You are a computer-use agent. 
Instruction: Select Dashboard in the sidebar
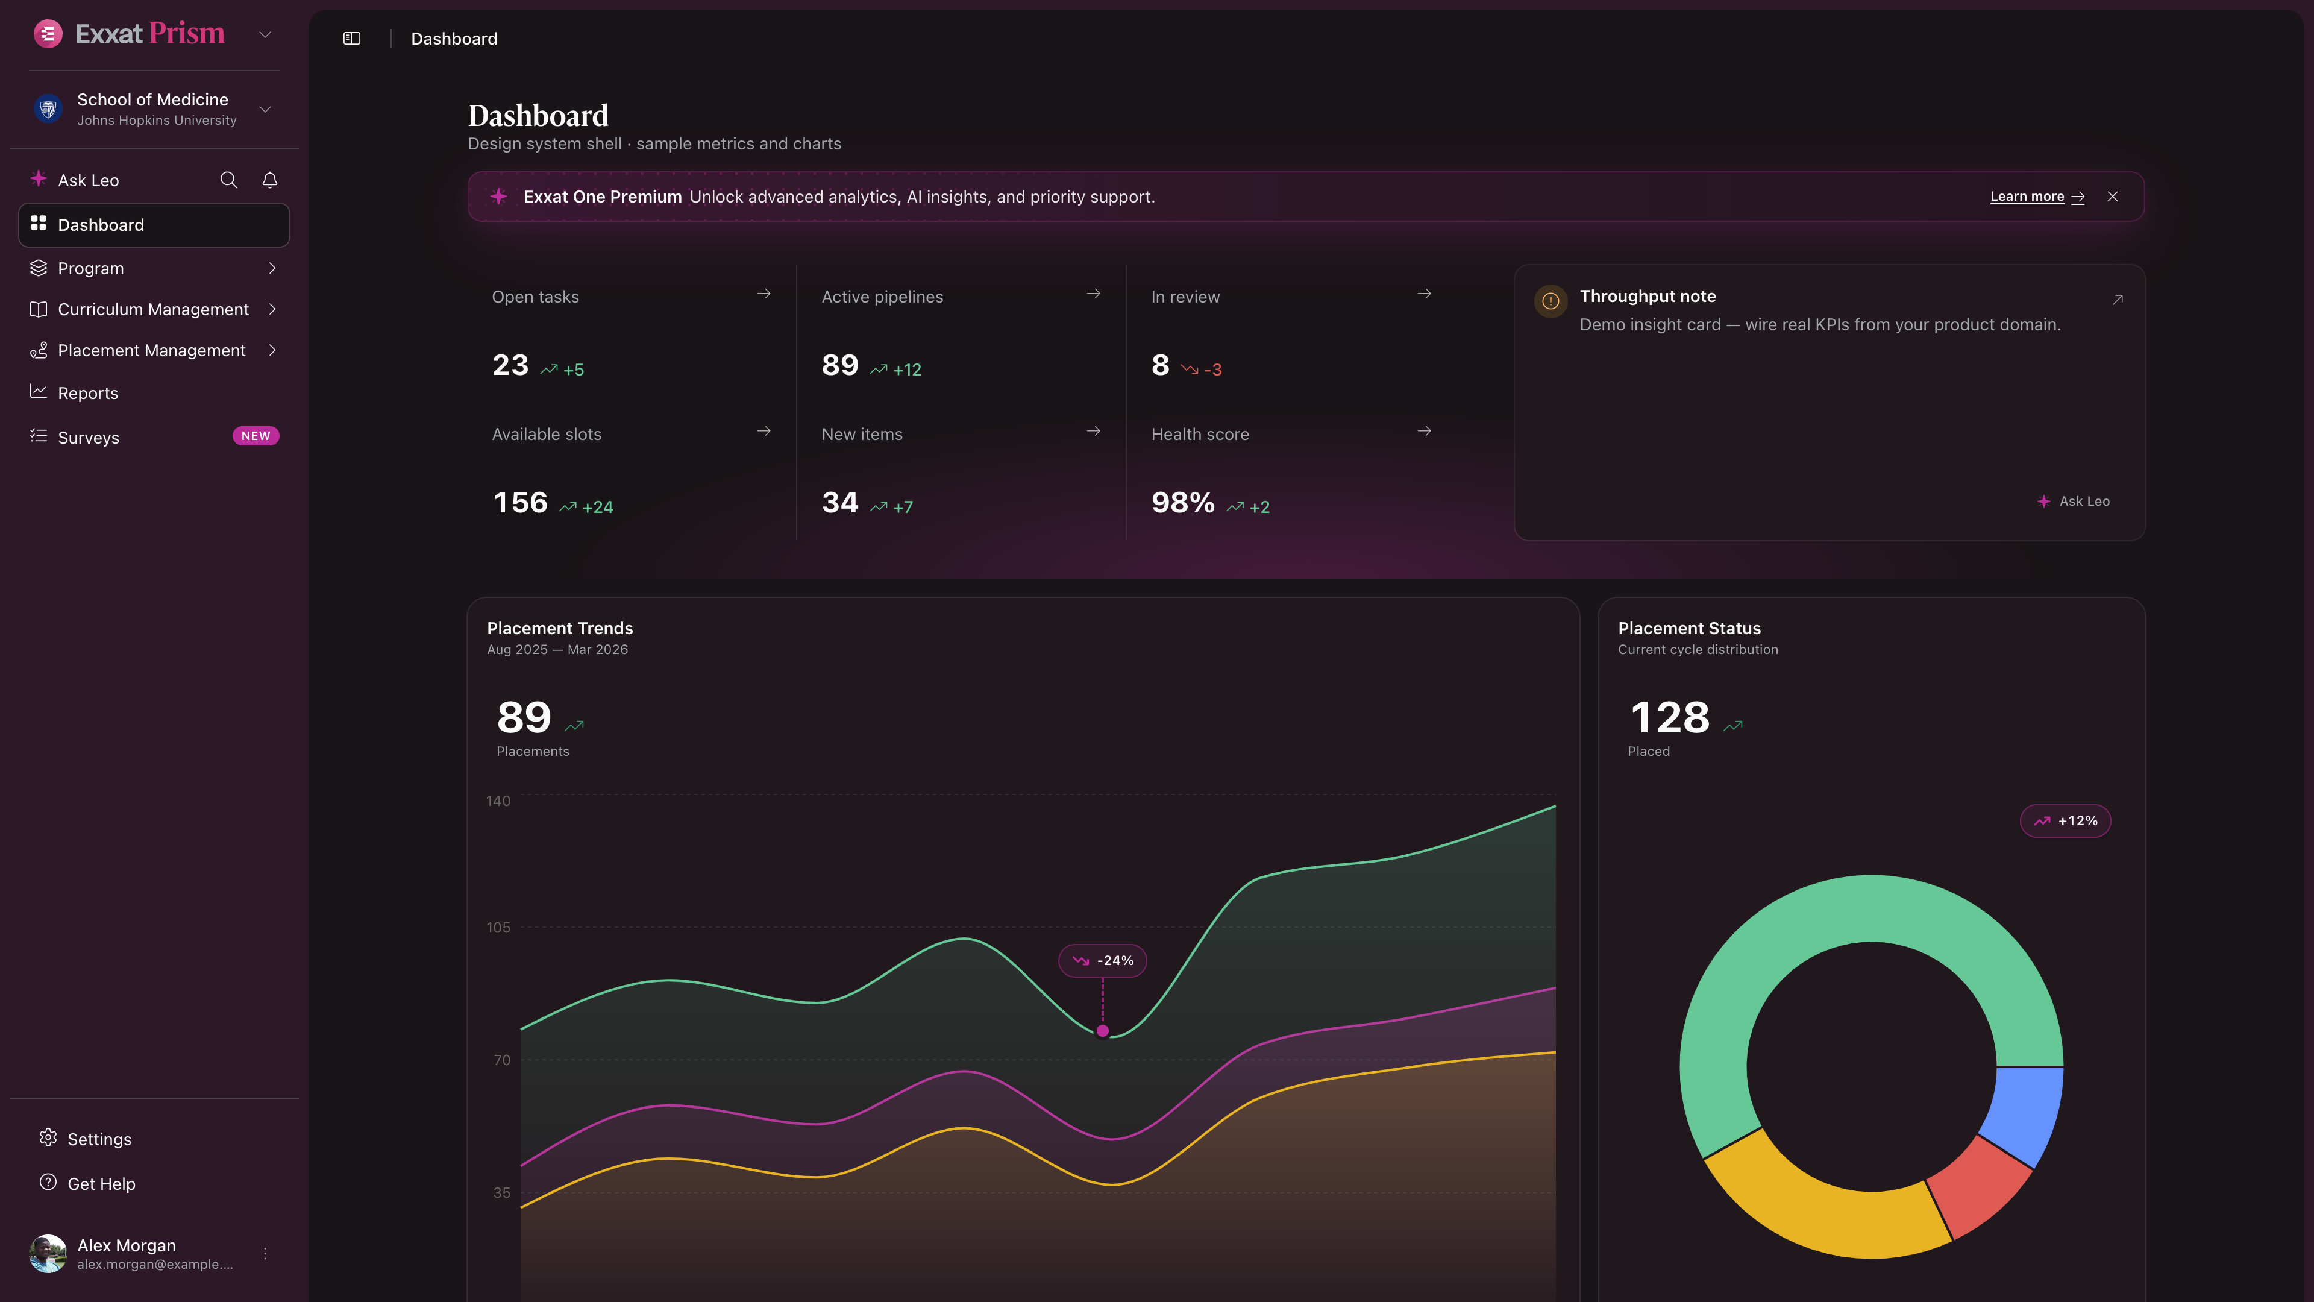pos(154,225)
